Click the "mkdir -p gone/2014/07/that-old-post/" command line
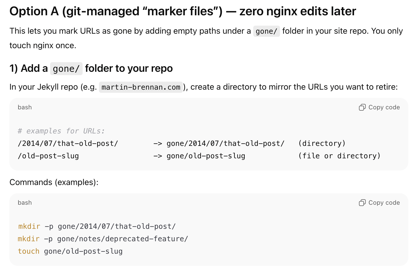 tap(97, 226)
